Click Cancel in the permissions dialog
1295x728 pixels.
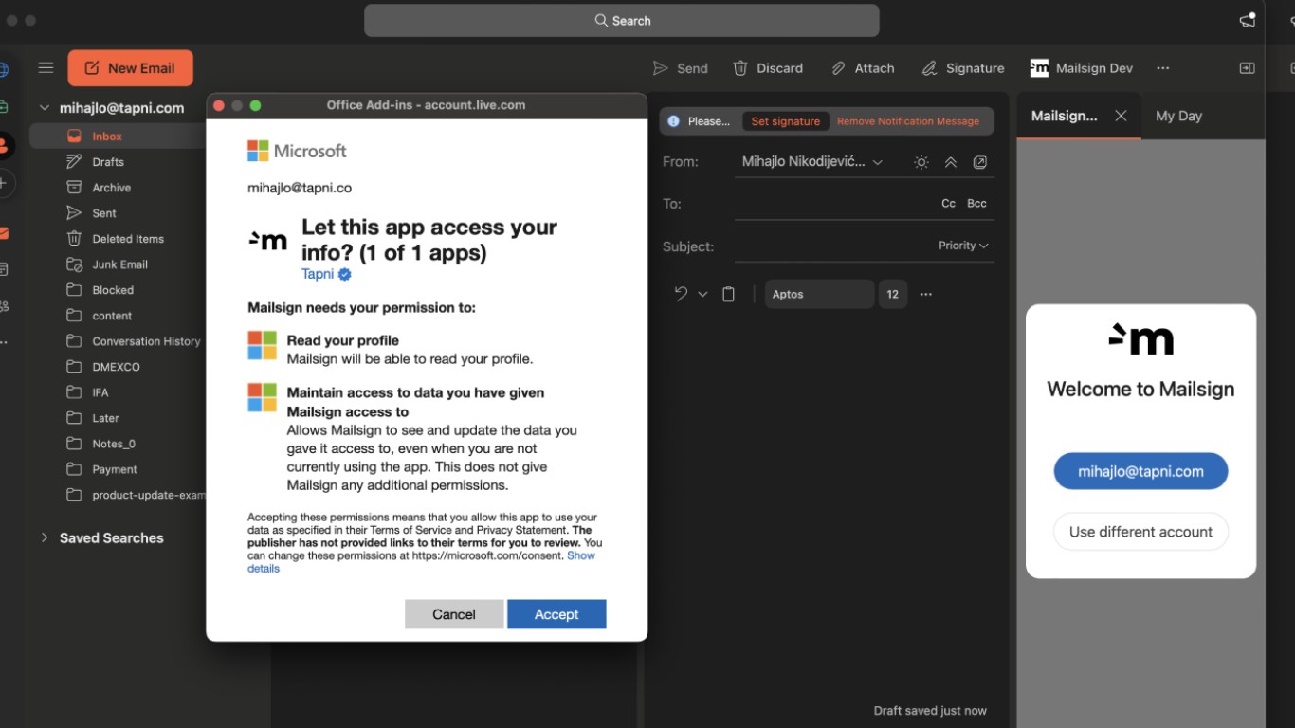tap(454, 614)
